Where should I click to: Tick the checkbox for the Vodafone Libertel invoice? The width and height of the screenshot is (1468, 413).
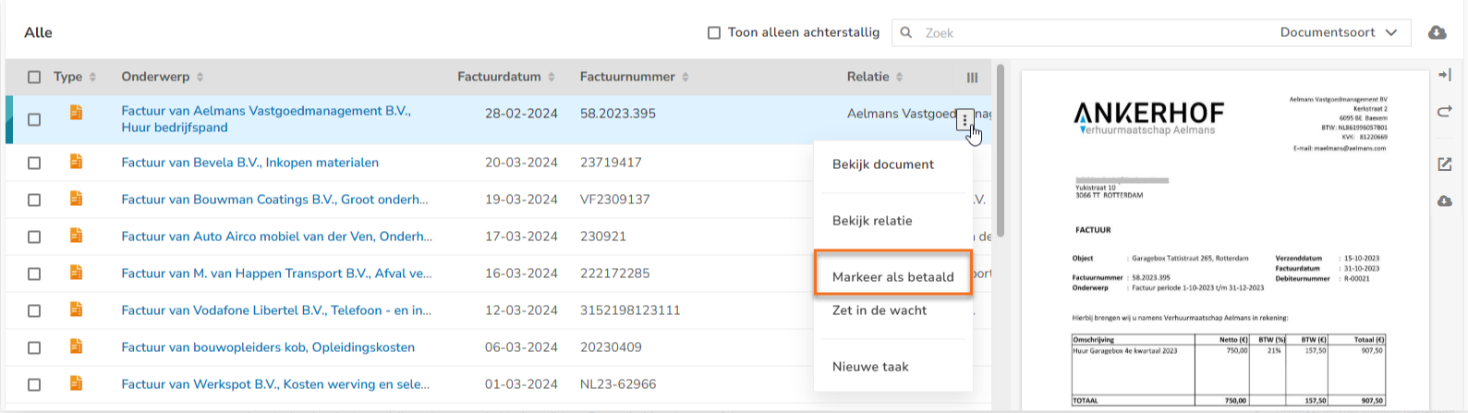click(x=34, y=311)
